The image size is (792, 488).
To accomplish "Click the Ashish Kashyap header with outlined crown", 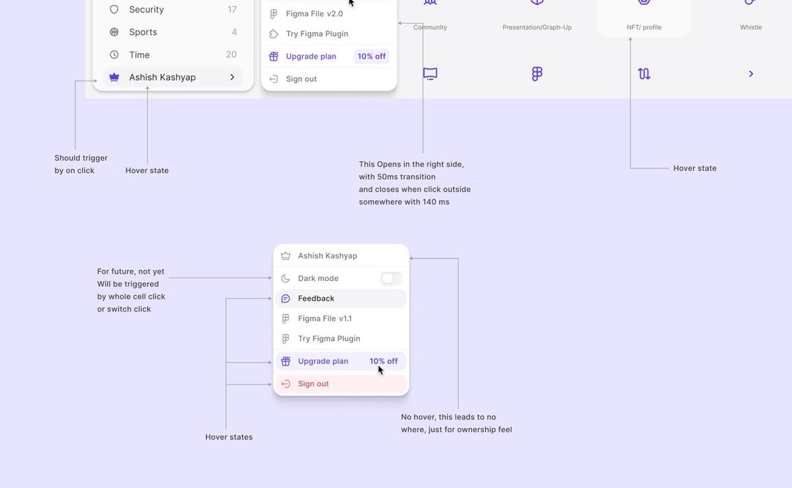I will click(327, 256).
